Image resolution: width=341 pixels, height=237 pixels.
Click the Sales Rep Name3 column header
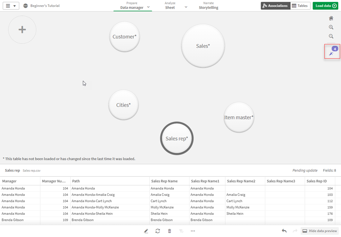(285, 181)
